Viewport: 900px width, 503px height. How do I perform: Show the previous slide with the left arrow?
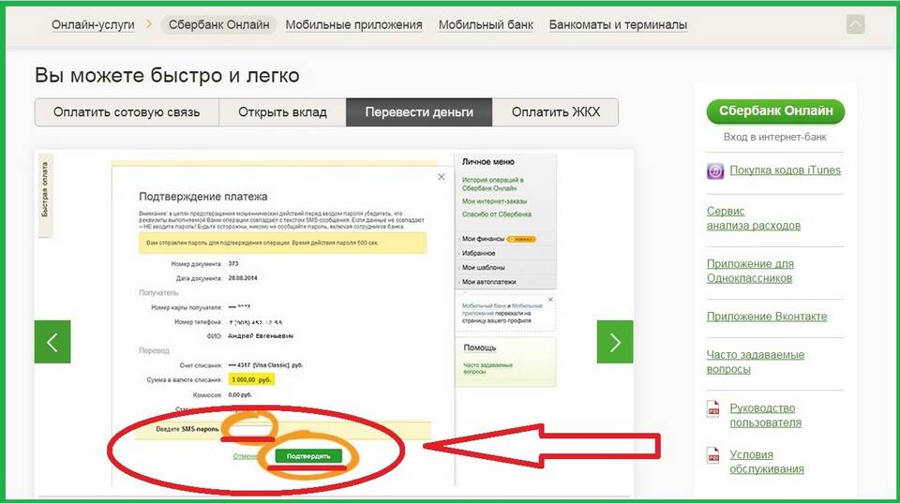coord(52,342)
